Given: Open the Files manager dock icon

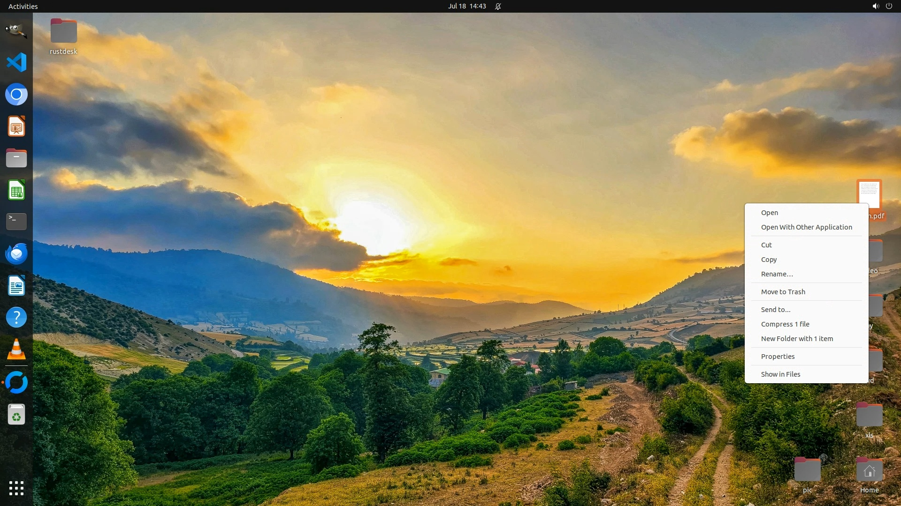Looking at the screenshot, I should (16, 158).
